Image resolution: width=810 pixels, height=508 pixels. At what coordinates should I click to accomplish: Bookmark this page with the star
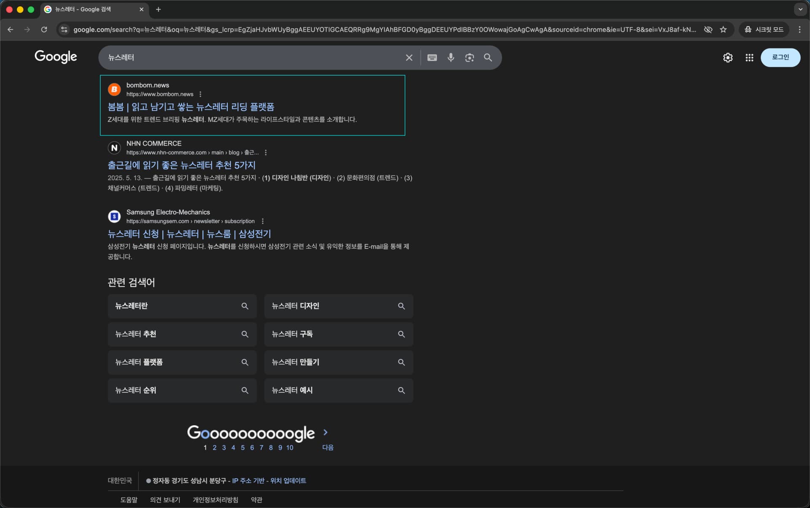click(x=723, y=30)
